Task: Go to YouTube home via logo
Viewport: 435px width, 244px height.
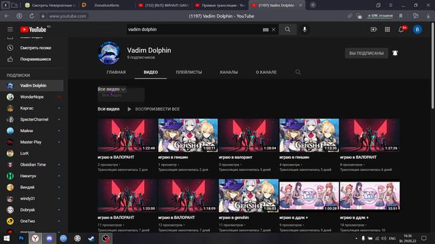Action: coord(33,29)
